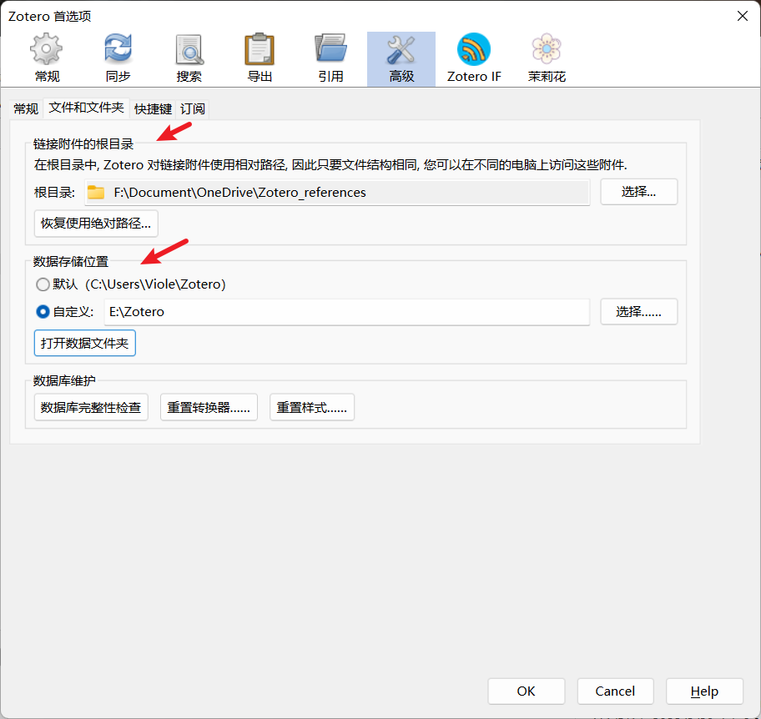
Task: Click the 链接附件的根目录 section heading
Action: [83, 144]
